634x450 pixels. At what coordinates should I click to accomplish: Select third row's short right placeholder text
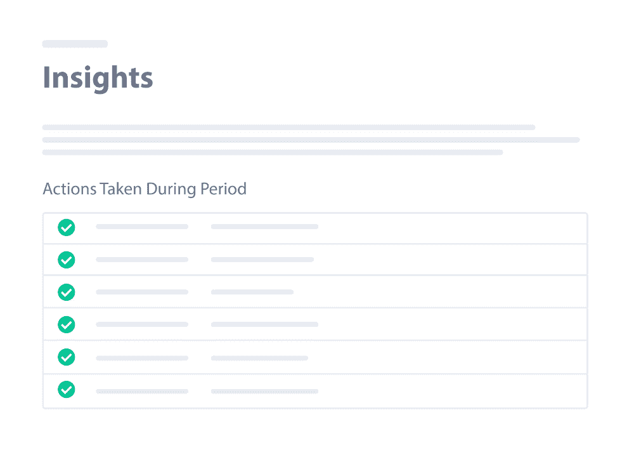[252, 292]
